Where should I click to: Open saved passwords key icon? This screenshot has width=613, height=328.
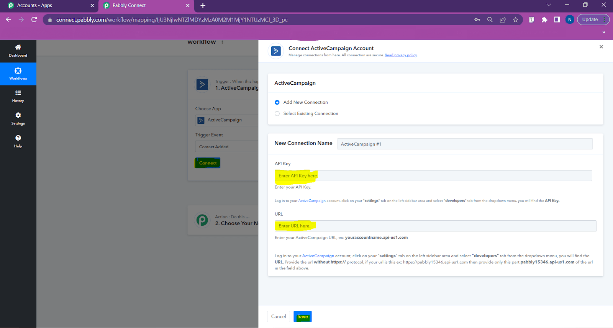click(477, 20)
